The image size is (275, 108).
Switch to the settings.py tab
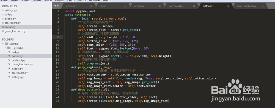pos(71,6)
